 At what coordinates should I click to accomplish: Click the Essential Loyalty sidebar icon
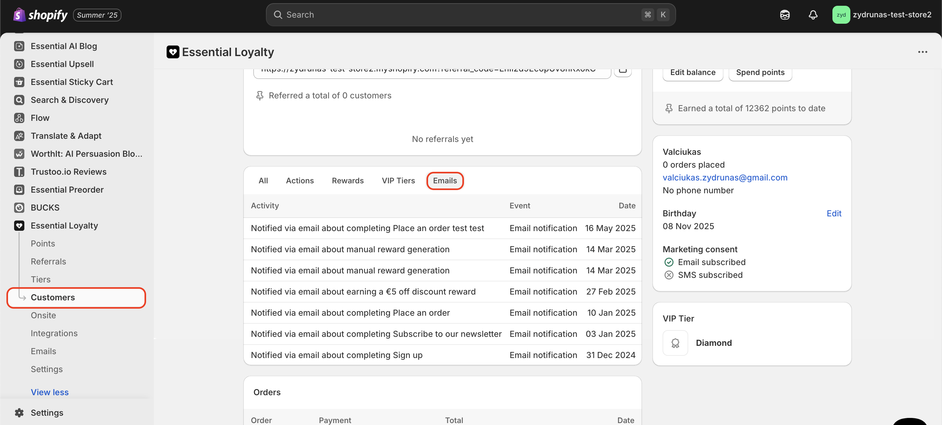click(19, 225)
